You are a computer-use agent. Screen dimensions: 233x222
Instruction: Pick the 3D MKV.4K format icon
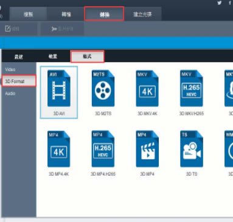[x=147, y=88]
